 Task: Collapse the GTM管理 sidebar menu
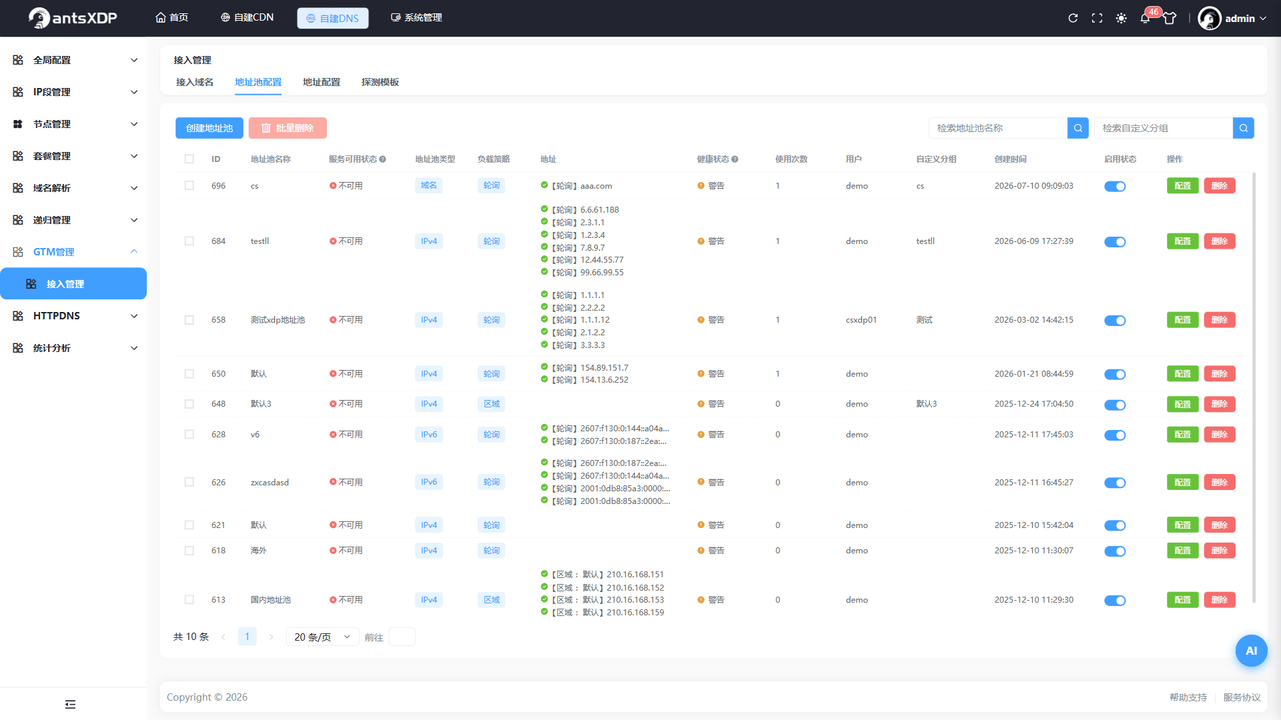tap(73, 252)
